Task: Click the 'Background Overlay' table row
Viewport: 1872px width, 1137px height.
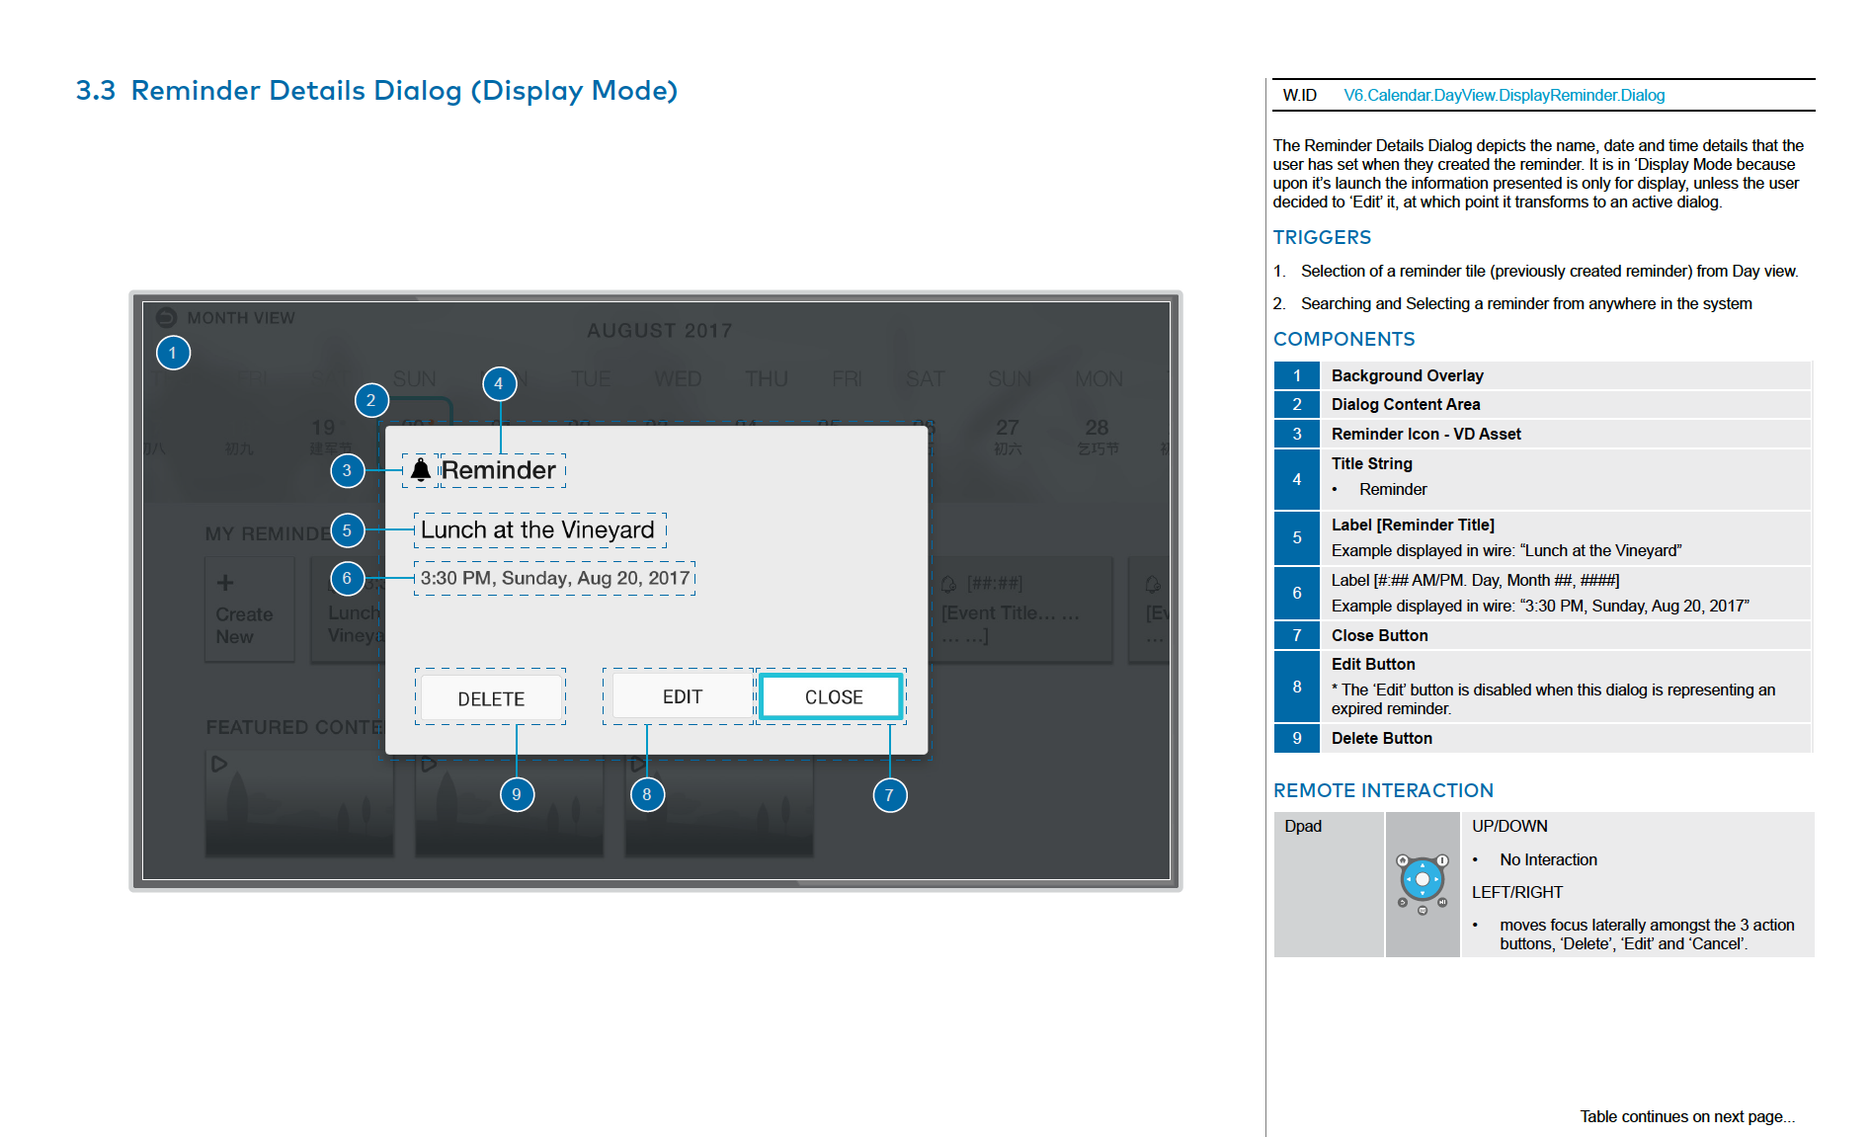Action: [x=1543, y=375]
